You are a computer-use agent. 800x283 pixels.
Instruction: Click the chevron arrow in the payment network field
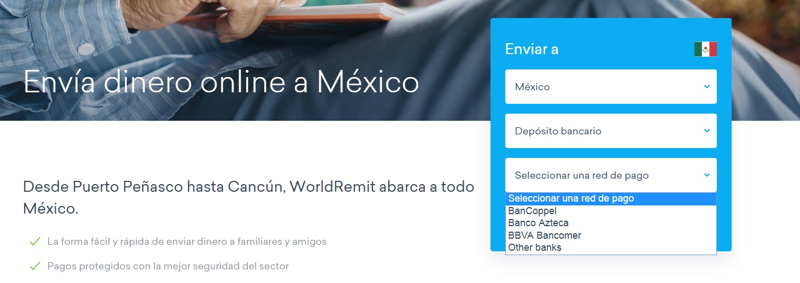(x=706, y=175)
